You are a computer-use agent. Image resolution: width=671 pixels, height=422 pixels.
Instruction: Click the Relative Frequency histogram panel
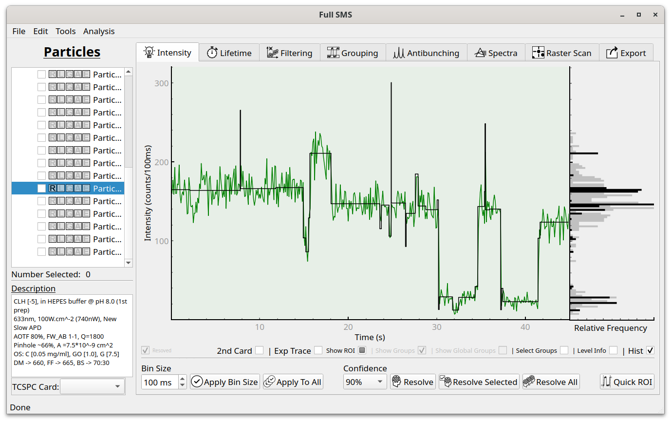[612, 193]
